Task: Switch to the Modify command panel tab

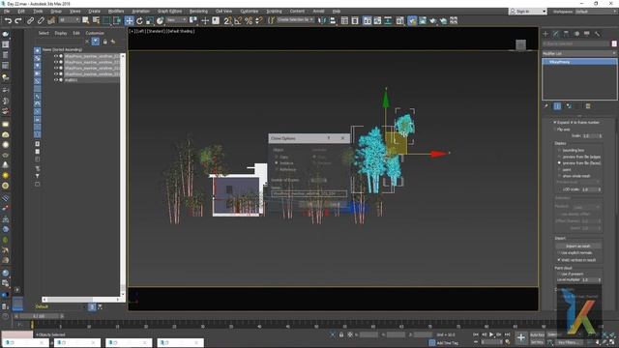Action: point(556,34)
